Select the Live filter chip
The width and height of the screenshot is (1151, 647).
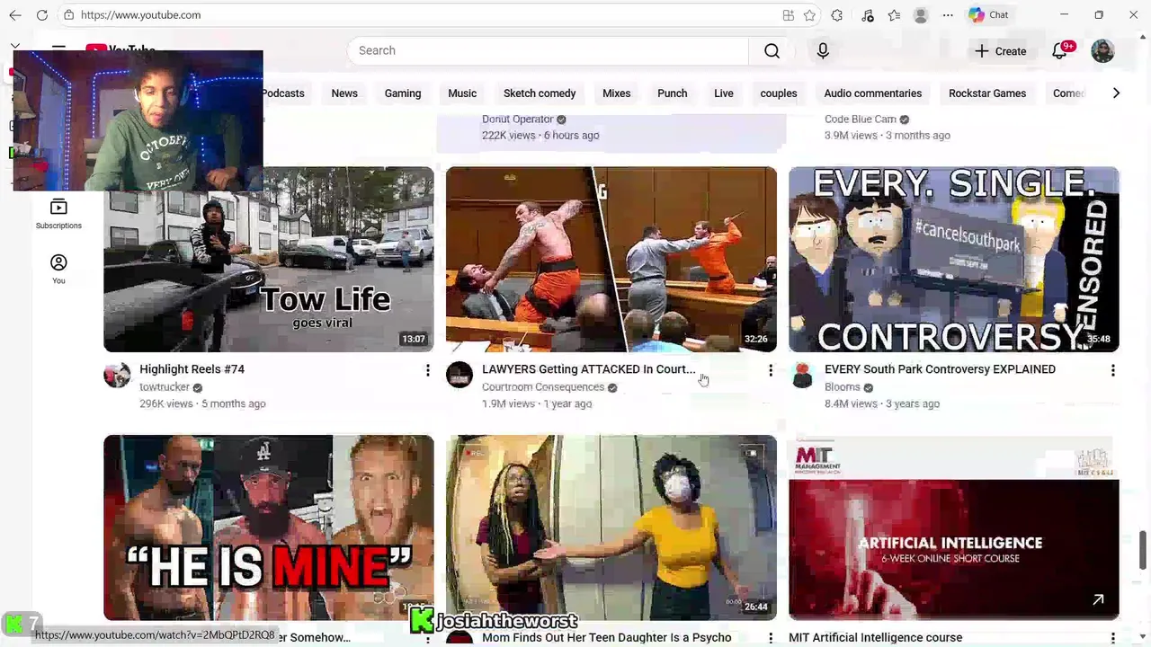coord(724,93)
